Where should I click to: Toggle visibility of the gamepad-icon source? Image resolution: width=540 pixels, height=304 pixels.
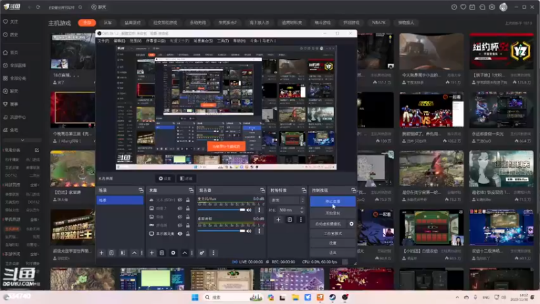(180, 225)
